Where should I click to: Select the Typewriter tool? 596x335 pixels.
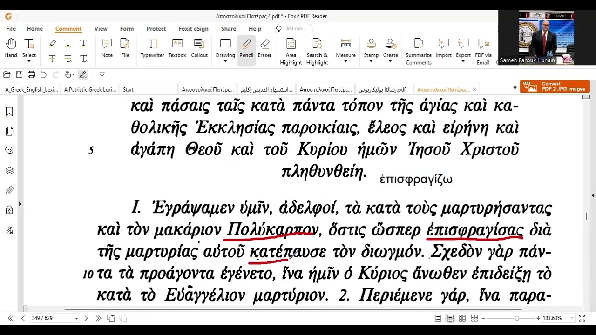(x=152, y=48)
